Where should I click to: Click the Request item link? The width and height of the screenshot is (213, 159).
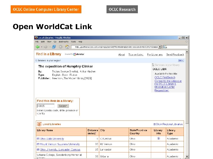point(162,90)
